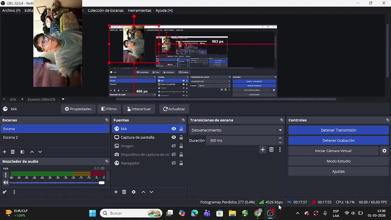Open File Explorer from the taskbar
Image resolution: width=391 pixels, height=220 pixels.
click(x=232, y=213)
